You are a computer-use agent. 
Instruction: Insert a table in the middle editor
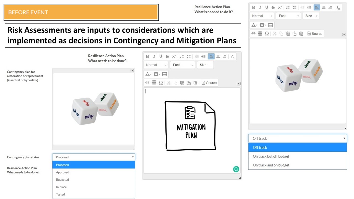tap(165, 74)
